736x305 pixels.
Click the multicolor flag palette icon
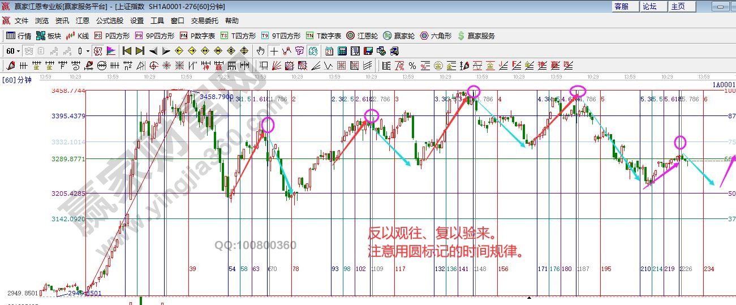pos(111,51)
